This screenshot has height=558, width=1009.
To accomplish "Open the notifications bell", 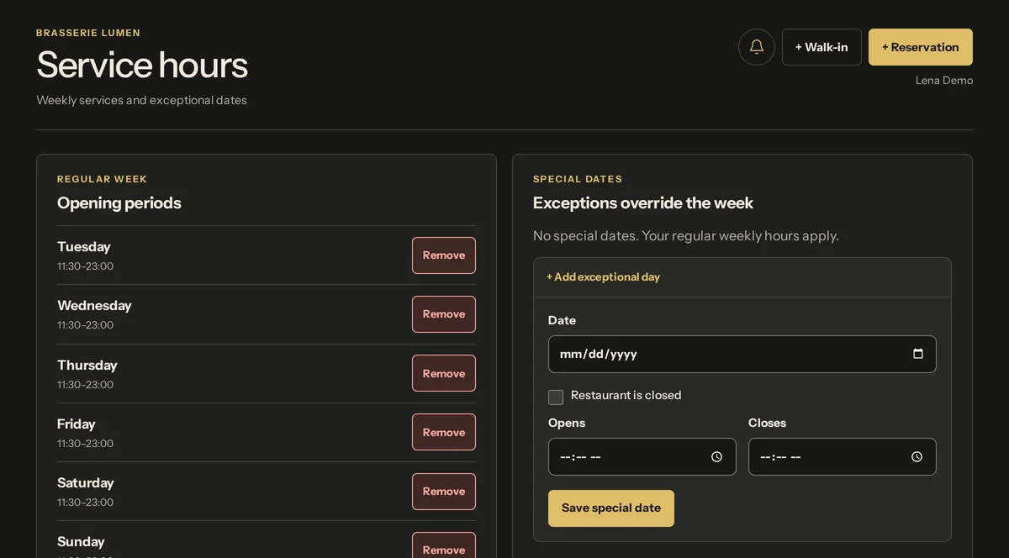I will (x=757, y=47).
